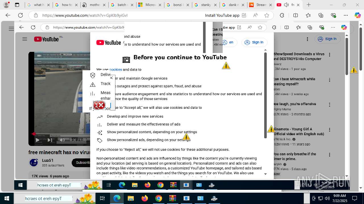The height and width of the screenshot is (204, 364).
Task: Click outer page scrollbar down arrow
Action: 361,188
